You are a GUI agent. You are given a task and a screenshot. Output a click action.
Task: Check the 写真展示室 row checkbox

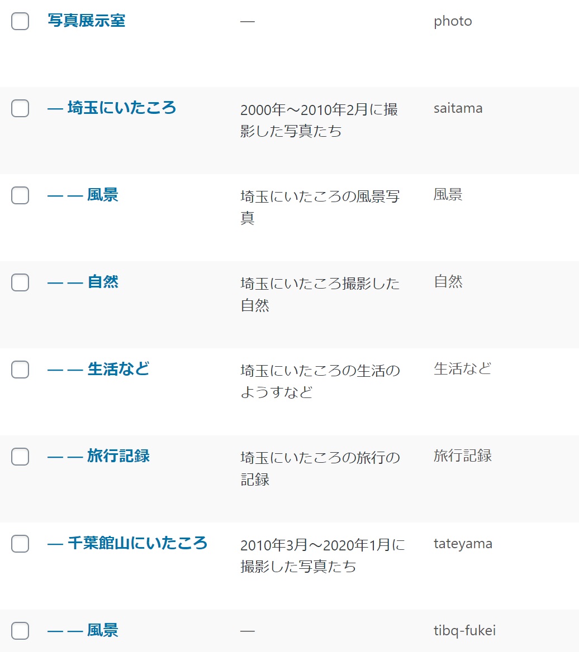click(20, 21)
